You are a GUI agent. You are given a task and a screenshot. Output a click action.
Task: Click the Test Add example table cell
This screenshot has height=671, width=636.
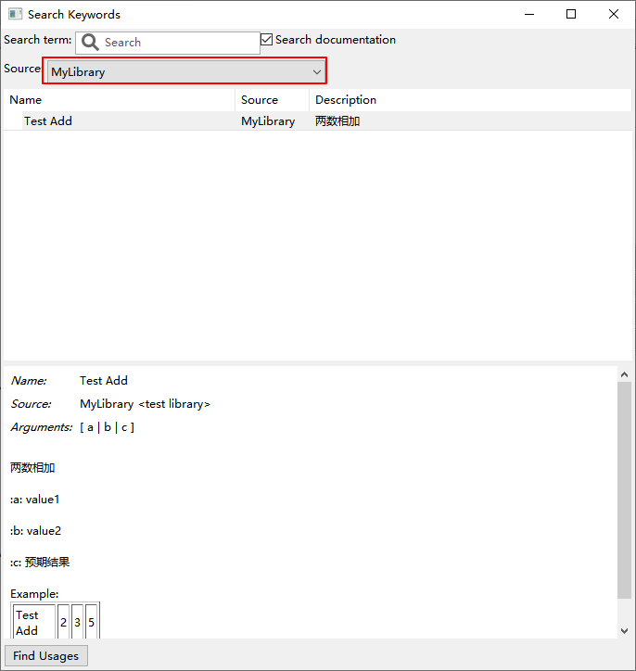(33, 622)
